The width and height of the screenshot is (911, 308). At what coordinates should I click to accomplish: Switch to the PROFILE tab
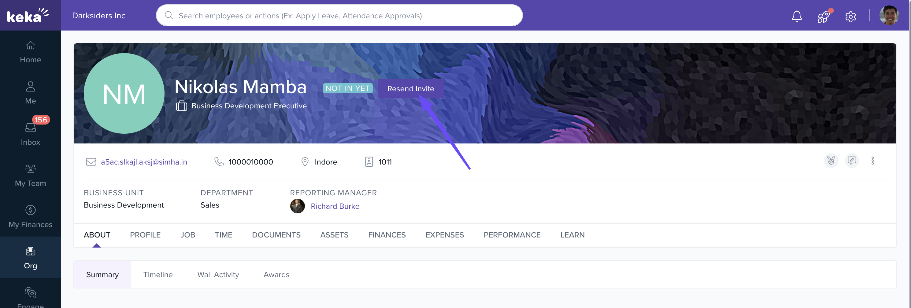click(145, 235)
